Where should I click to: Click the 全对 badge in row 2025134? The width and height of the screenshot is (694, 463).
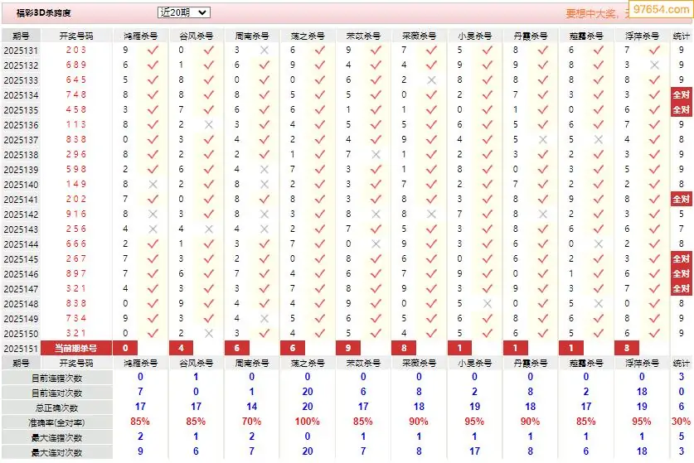click(x=682, y=94)
